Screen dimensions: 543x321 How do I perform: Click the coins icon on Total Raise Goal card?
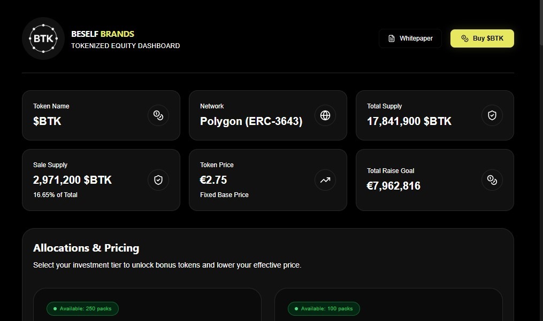[492, 180]
